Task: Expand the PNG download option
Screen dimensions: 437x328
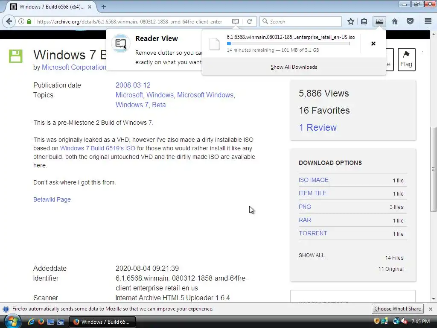Action: coord(305,207)
